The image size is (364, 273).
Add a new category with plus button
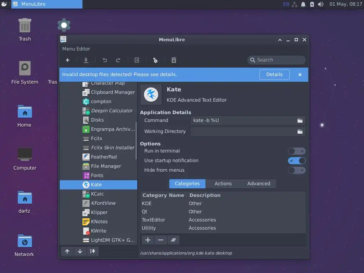[x=148, y=240]
